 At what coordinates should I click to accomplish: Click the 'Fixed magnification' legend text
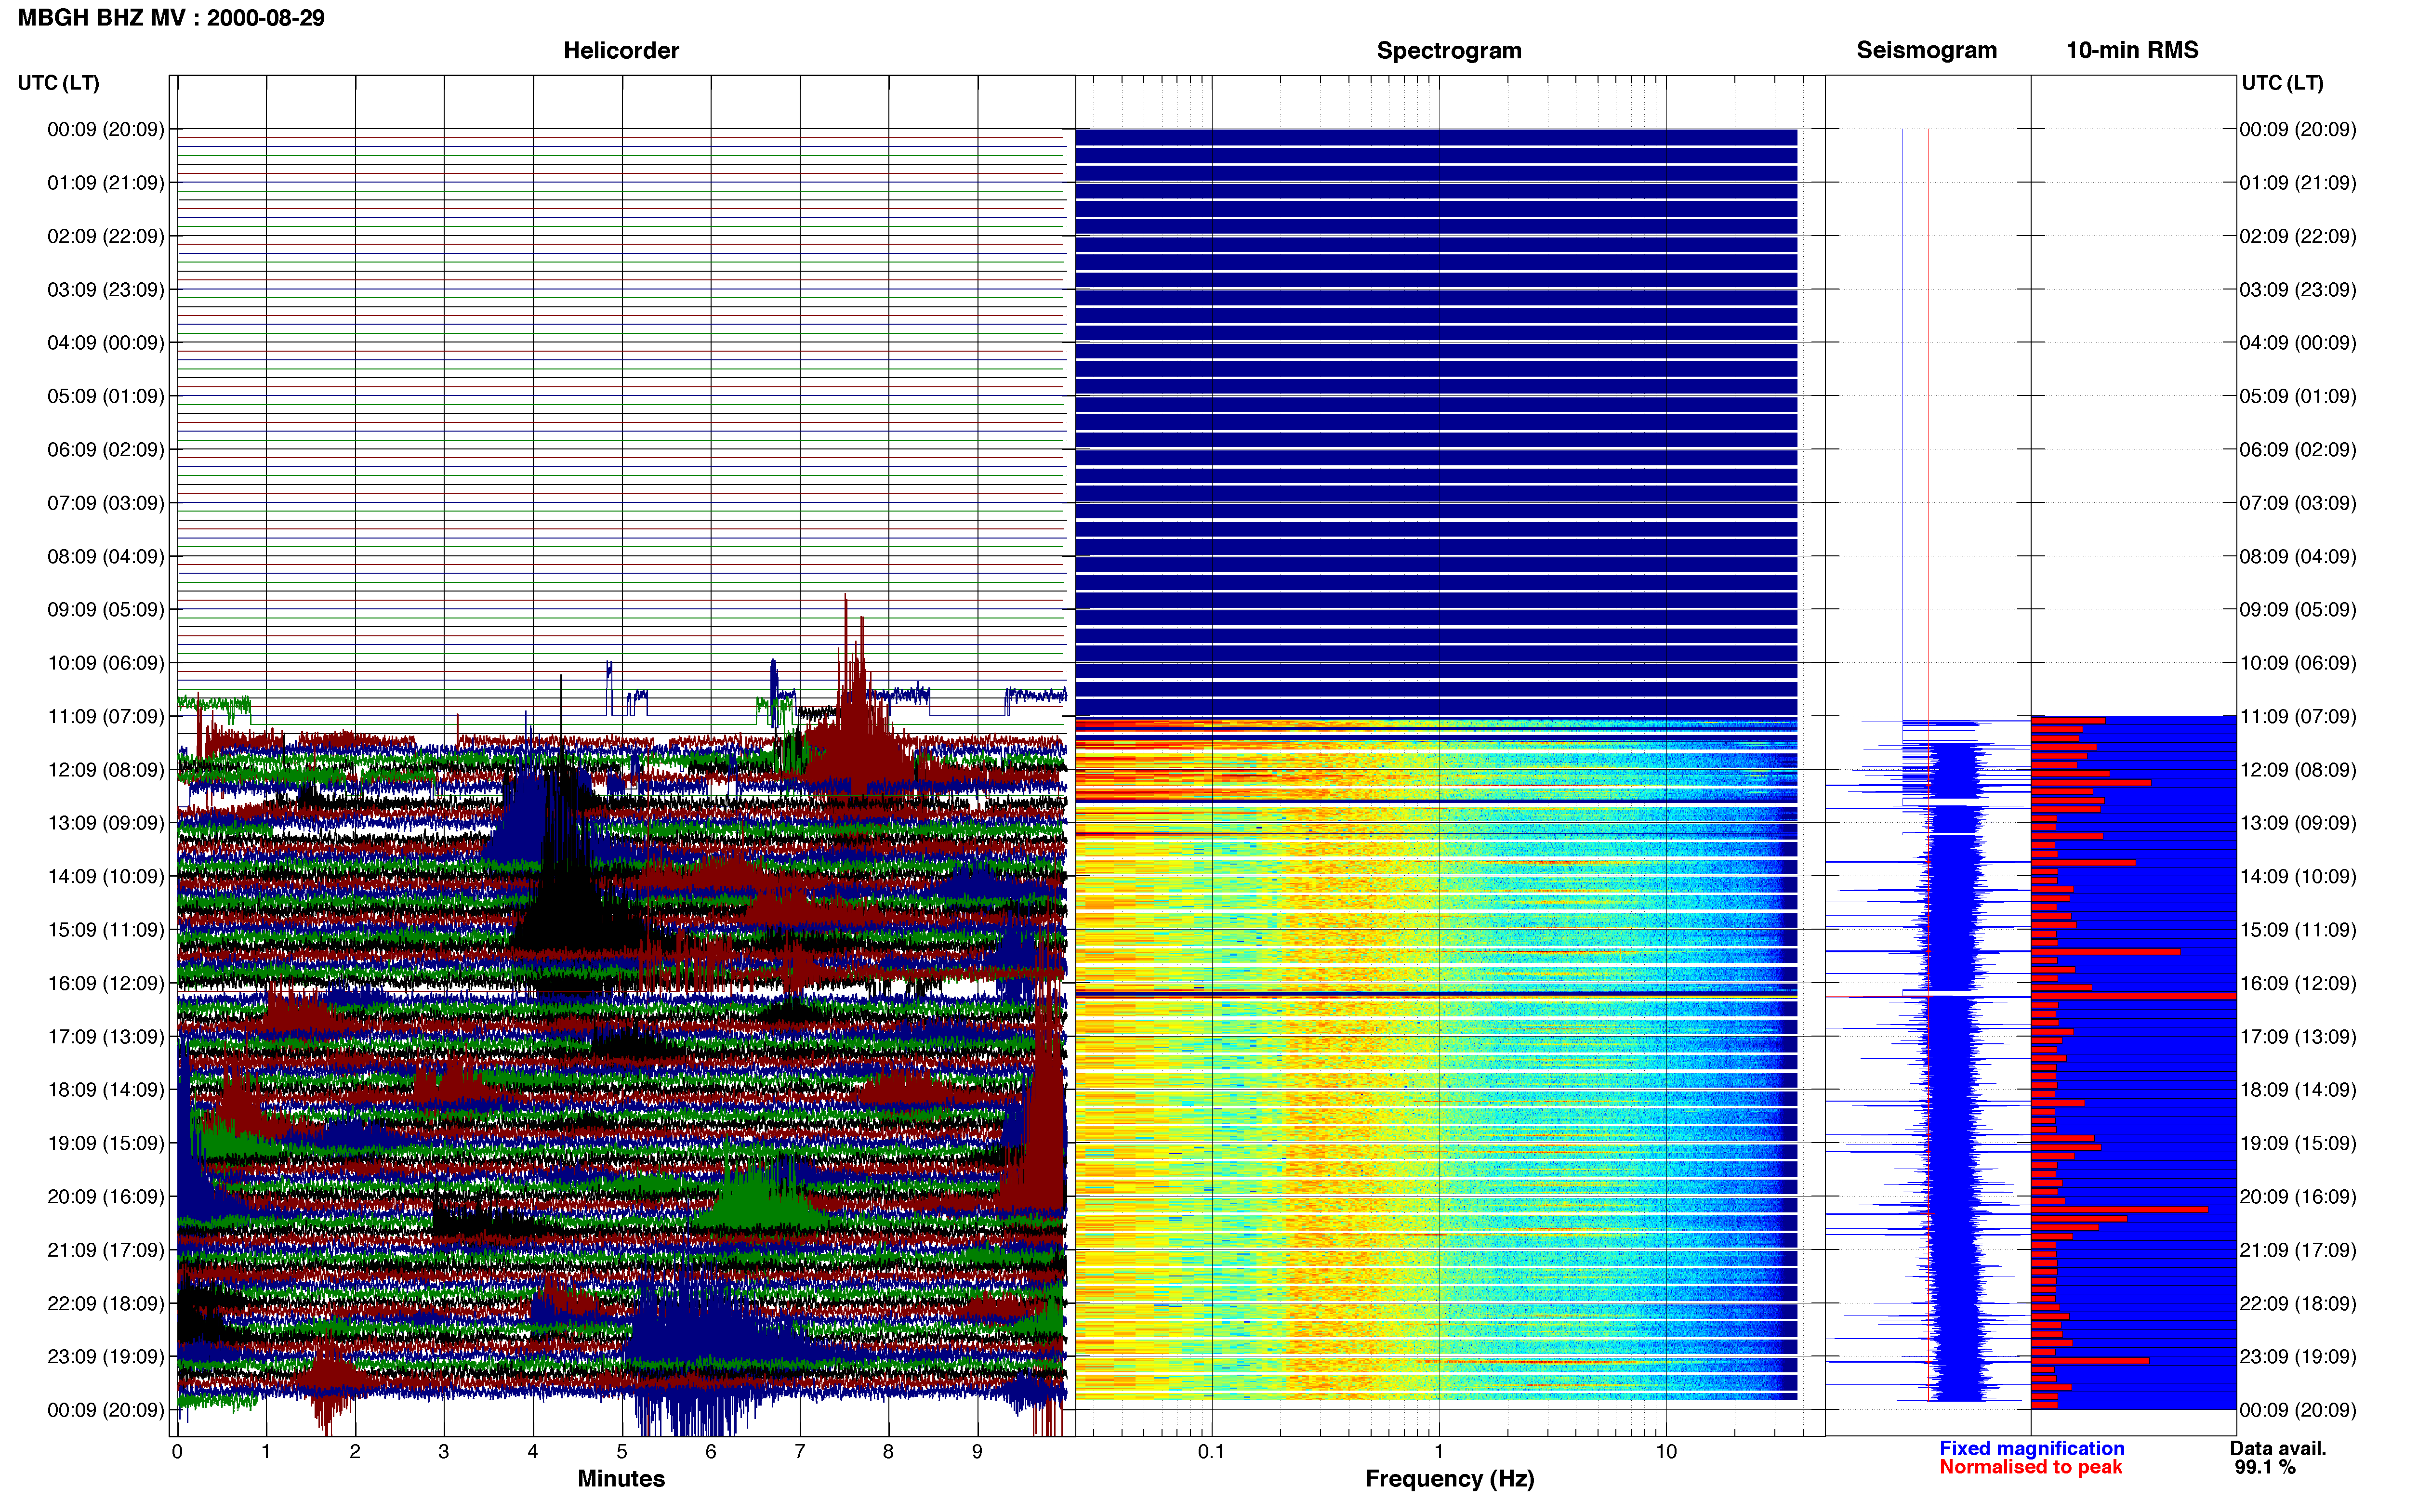pyautogui.click(x=2031, y=1448)
